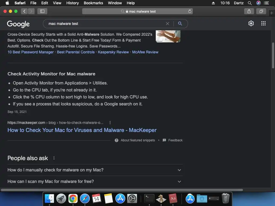This screenshot has height=206, width=275.
Task: Launch Launchpad rocket in the Dock
Action: point(61,198)
